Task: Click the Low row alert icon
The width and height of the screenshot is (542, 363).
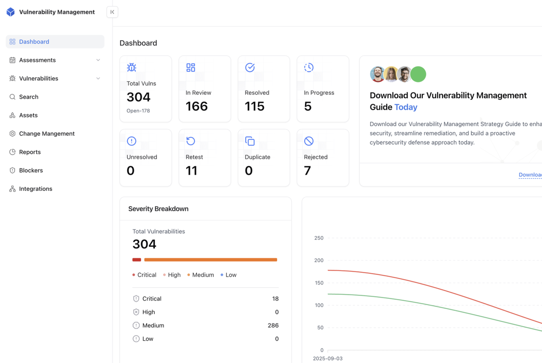Action: tap(136, 339)
